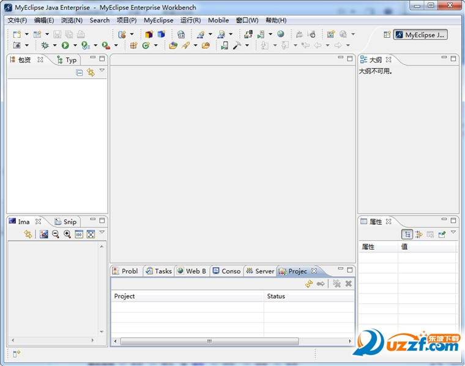This screenshot has height=366, width=465.
Task: Switch to the Snip snippets tab
Action: point(66,222)
